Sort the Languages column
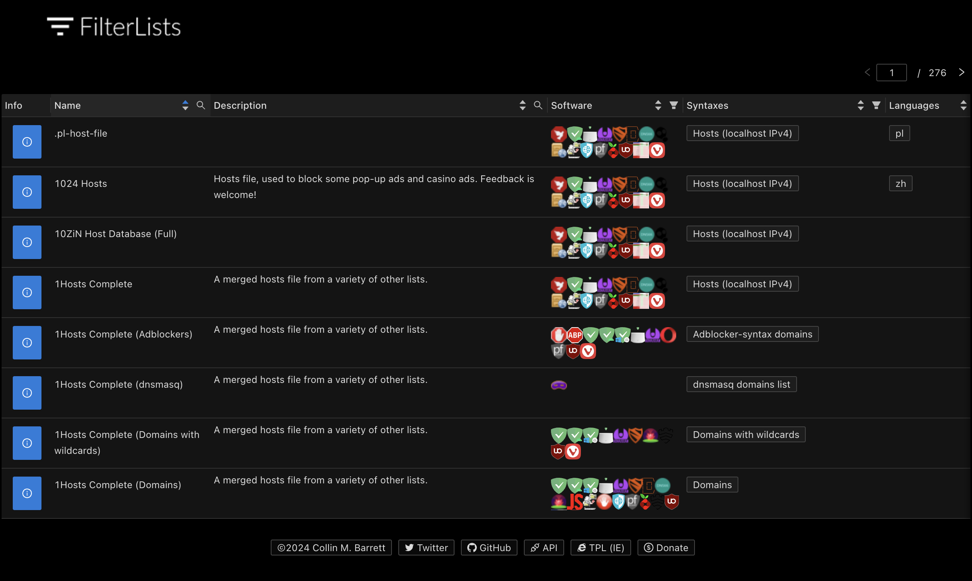This screenshot has height=581, width=972. 964,105
